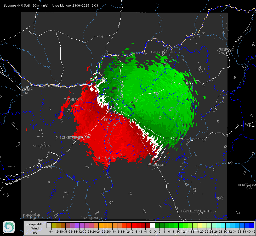Click the white swatch between -2 and 0
This screenshot has width=256, height=236.
tap(152, 225)
